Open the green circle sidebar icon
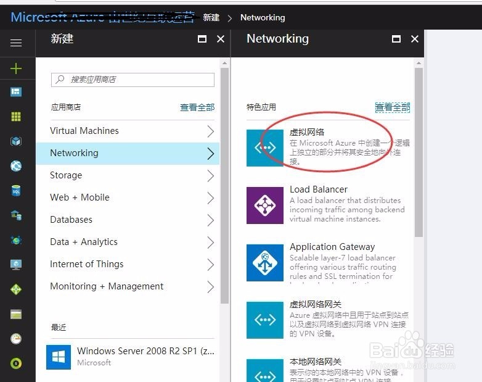This screenshot has height=382, width=482. [x=16, y=363]
